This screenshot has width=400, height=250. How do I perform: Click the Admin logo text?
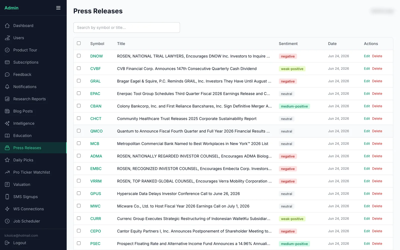(x=11, y=8)
